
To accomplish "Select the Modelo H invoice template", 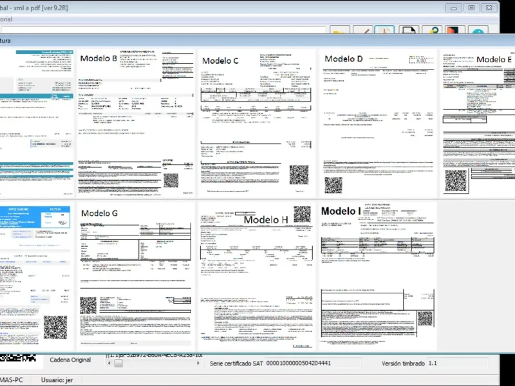I will (256, 277).
